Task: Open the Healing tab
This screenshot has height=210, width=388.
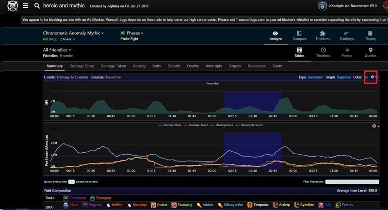Action: (139, 66)
